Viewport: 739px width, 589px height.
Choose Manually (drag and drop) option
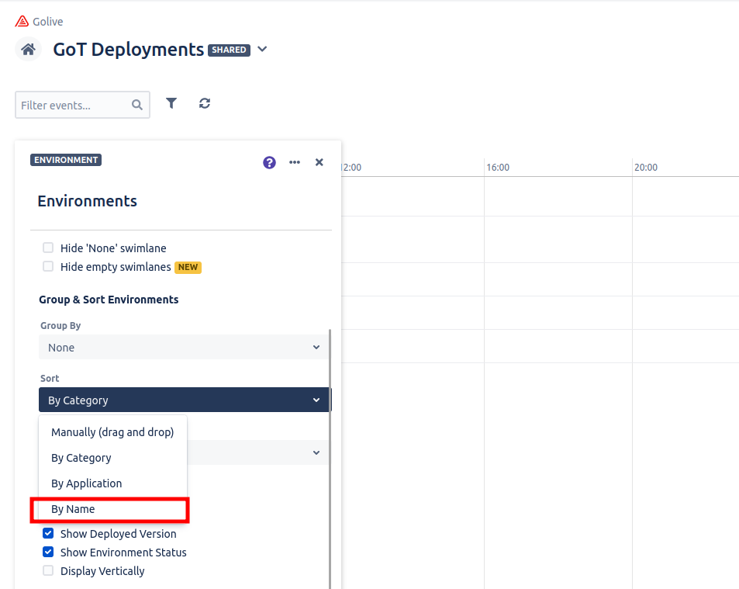[112, 432]
